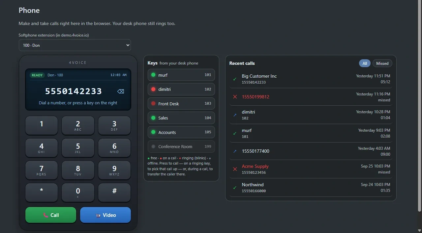Dial digit 1 on the keypad
This screenshot has width=422, height=233.
[42, 125]
